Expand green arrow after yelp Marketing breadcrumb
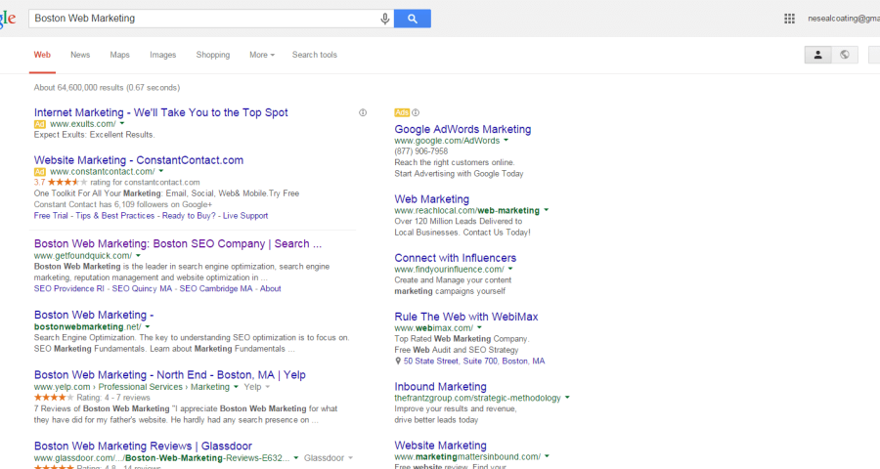Image resolution: width=880 pixels, height=469 pixels. pyautogui.click(x=236, y=387)
